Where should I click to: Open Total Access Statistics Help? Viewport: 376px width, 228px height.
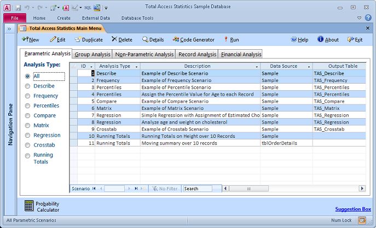[x=299, y=40]
